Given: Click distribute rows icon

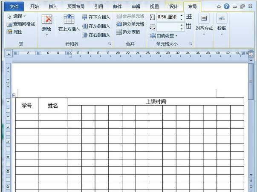Looking at the screenshot, I should click(x=189, y=16).
